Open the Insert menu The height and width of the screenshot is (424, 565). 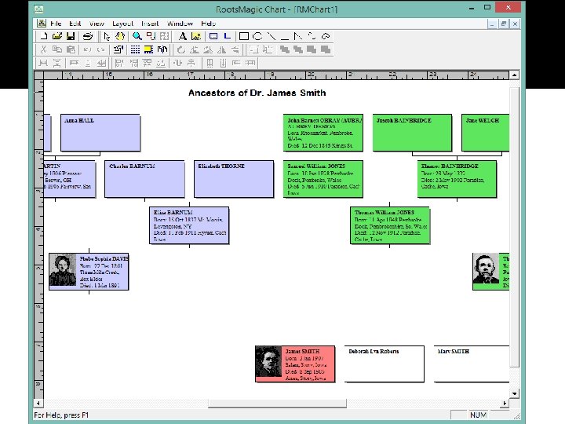point(150,24)
